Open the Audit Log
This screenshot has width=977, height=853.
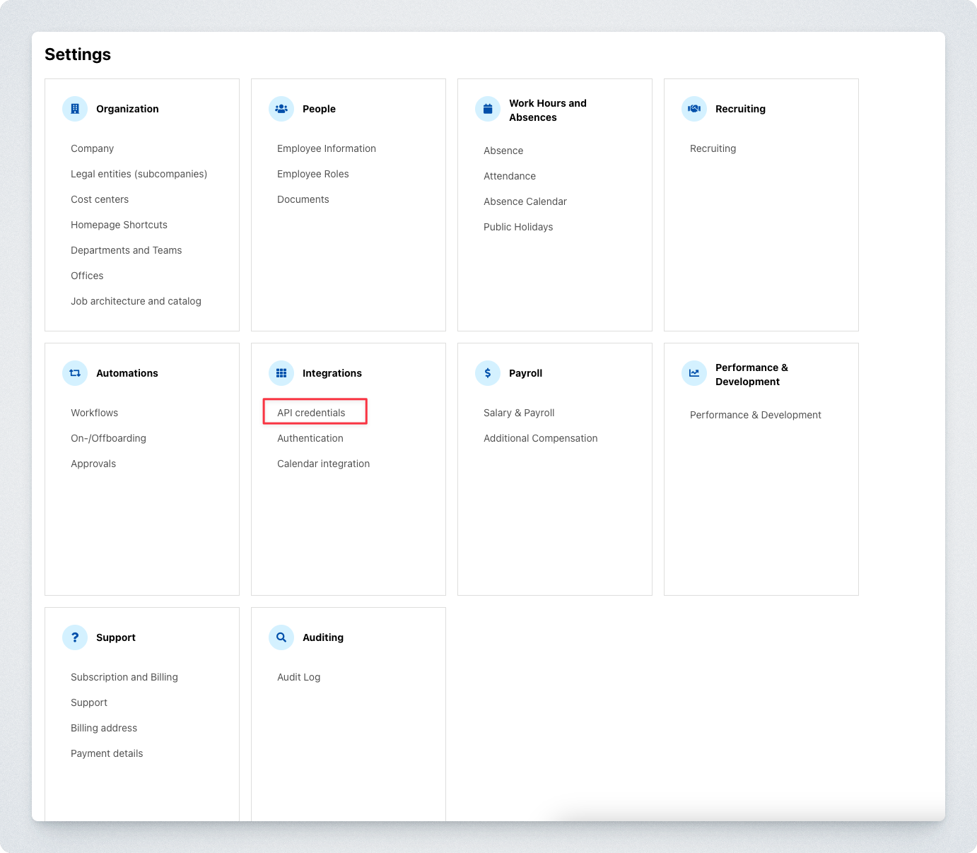point(298,677)
